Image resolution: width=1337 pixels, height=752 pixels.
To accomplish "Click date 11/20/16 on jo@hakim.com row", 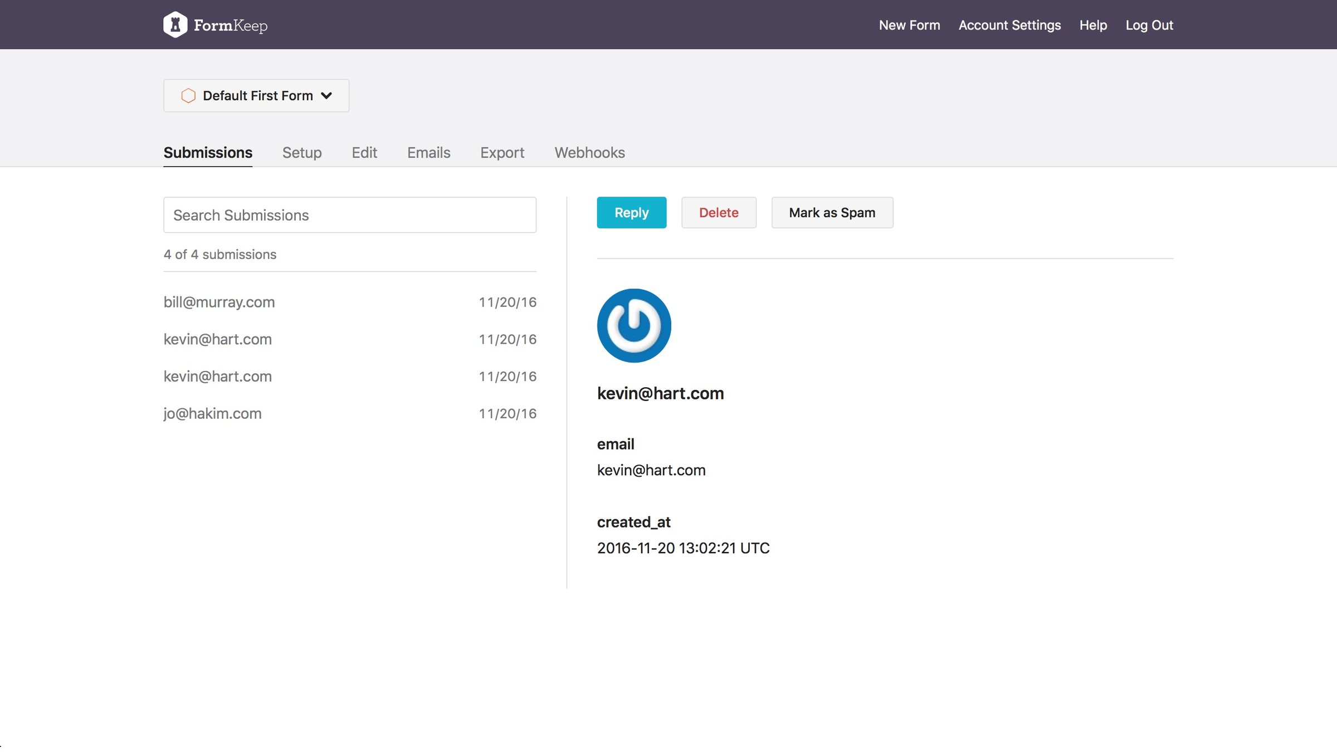I will (508, 414).
